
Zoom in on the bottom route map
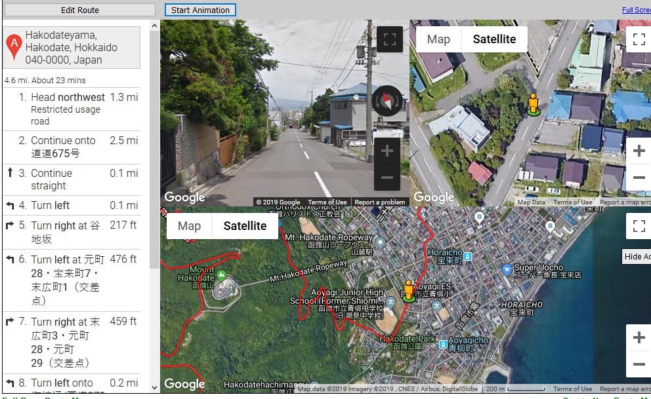coord(639,337)
